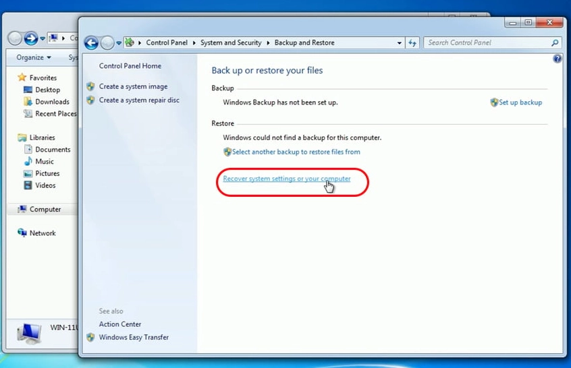This screenshot has height=368, width=571.
Task: Select Videos library
Action: (45, 185)
